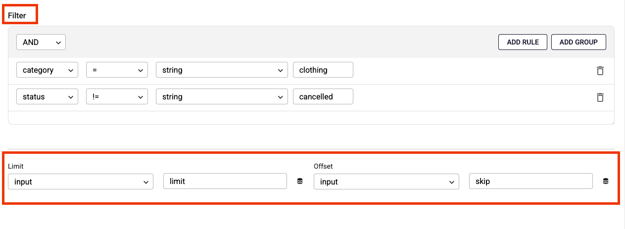625x229 pixels.
Task: Open string type dropdown in status row
Action: point(222,97)
